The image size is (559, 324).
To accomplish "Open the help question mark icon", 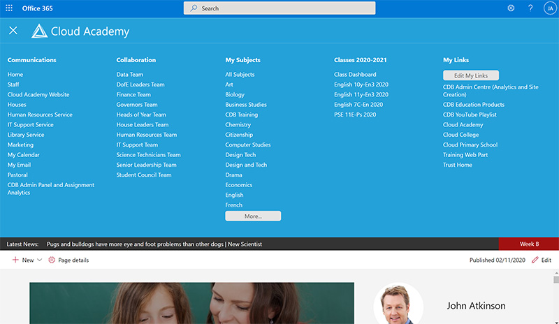I will coord(530,8).
